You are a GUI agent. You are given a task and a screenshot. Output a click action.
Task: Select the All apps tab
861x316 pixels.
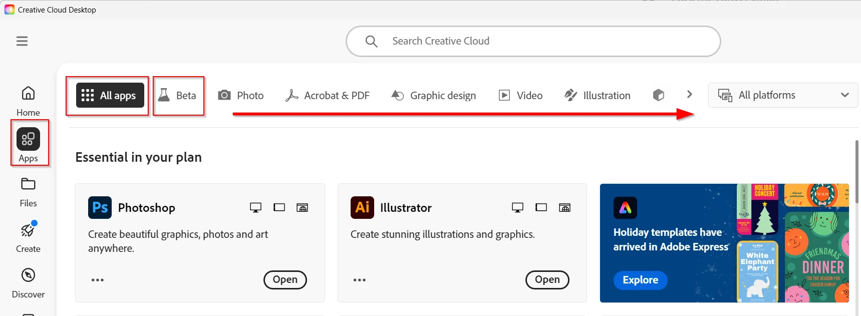(110, 95)
